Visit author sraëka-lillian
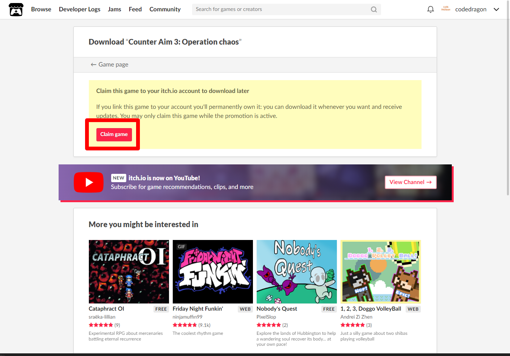Viewport: 510px width, 356px height. (102, 317)
